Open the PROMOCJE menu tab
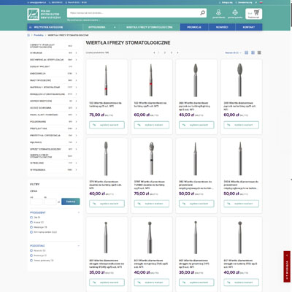The height and width of the screenshot is (292, 292). (194, 27)
